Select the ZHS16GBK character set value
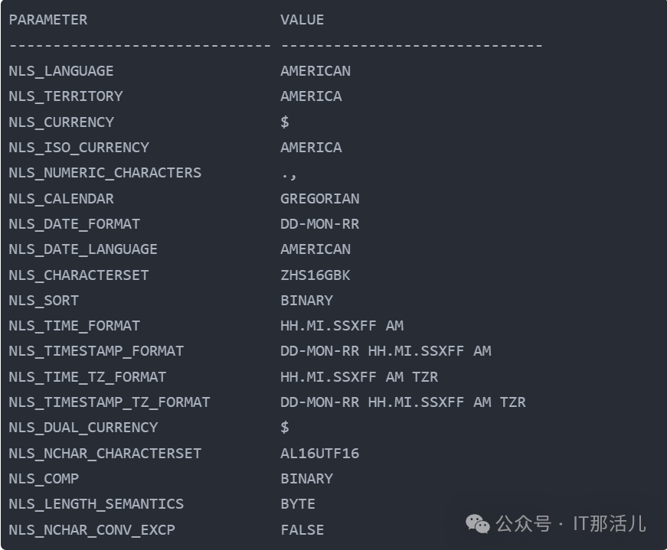This screenshot has height=550, width=667. [x=316, y=275]
